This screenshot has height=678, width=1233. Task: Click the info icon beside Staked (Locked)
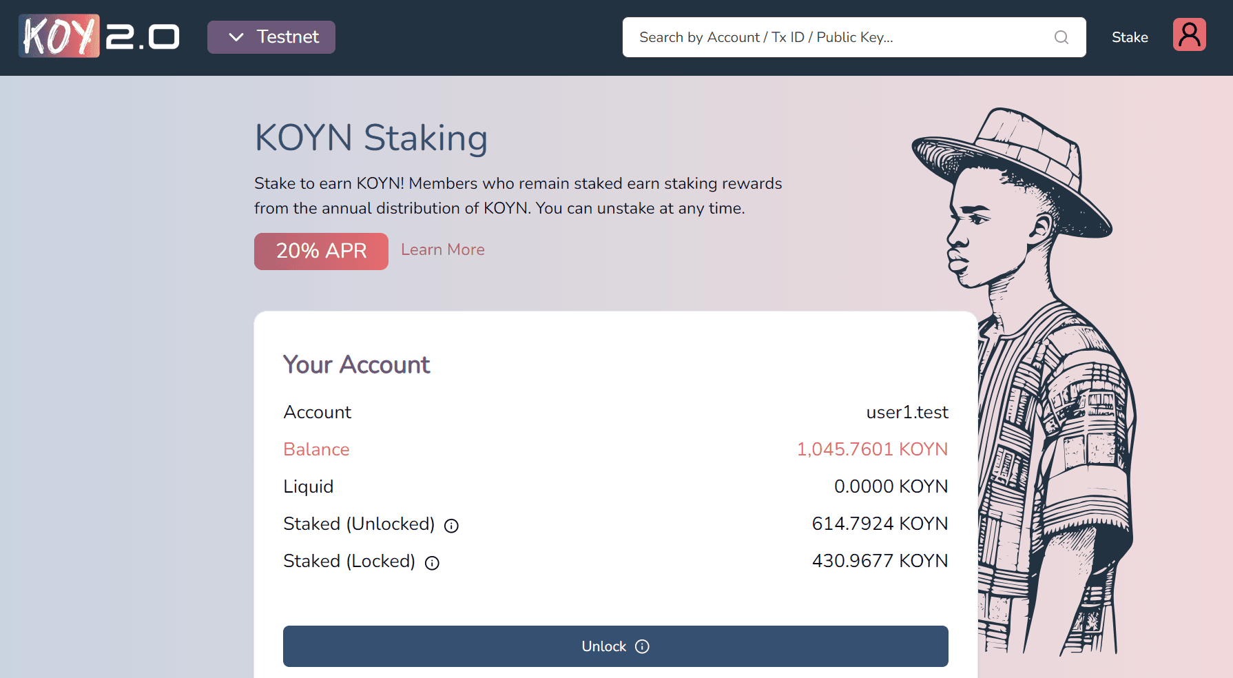pyautogui.click(x=432, y=563)
